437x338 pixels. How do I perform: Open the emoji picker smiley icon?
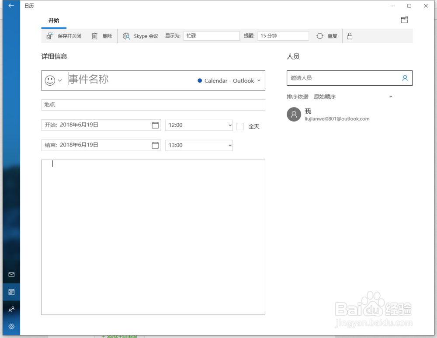click(x=50, y=80)
